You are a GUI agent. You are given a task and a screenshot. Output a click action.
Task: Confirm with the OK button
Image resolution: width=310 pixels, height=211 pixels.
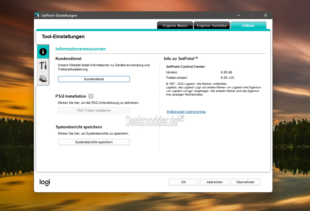coord(184,182)
